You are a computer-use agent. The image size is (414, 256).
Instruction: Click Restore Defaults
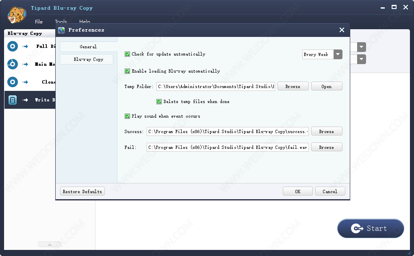82,191
